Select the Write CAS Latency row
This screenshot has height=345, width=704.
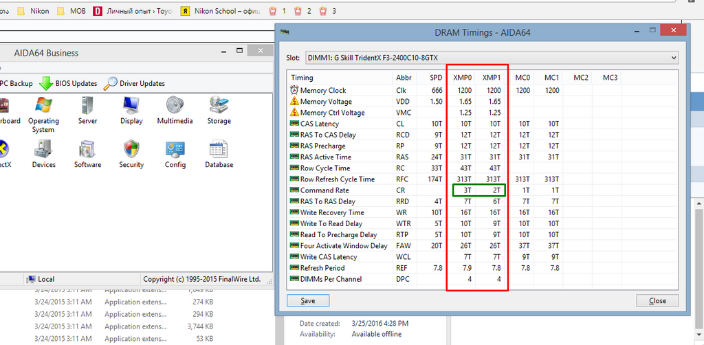pyautogui.click(x=483, y=256)
